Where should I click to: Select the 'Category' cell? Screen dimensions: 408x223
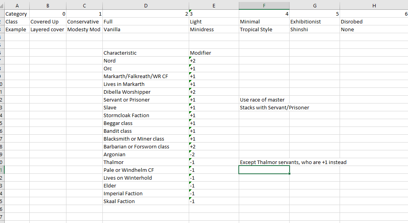(17, 14)
